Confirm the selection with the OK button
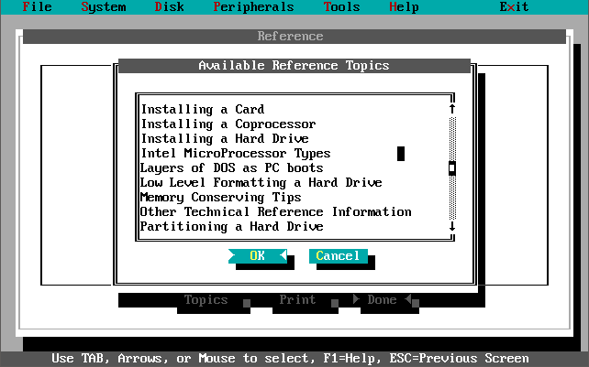Image resolution: width=589 pixels, height=367 pixels. [x=257, y=255]
